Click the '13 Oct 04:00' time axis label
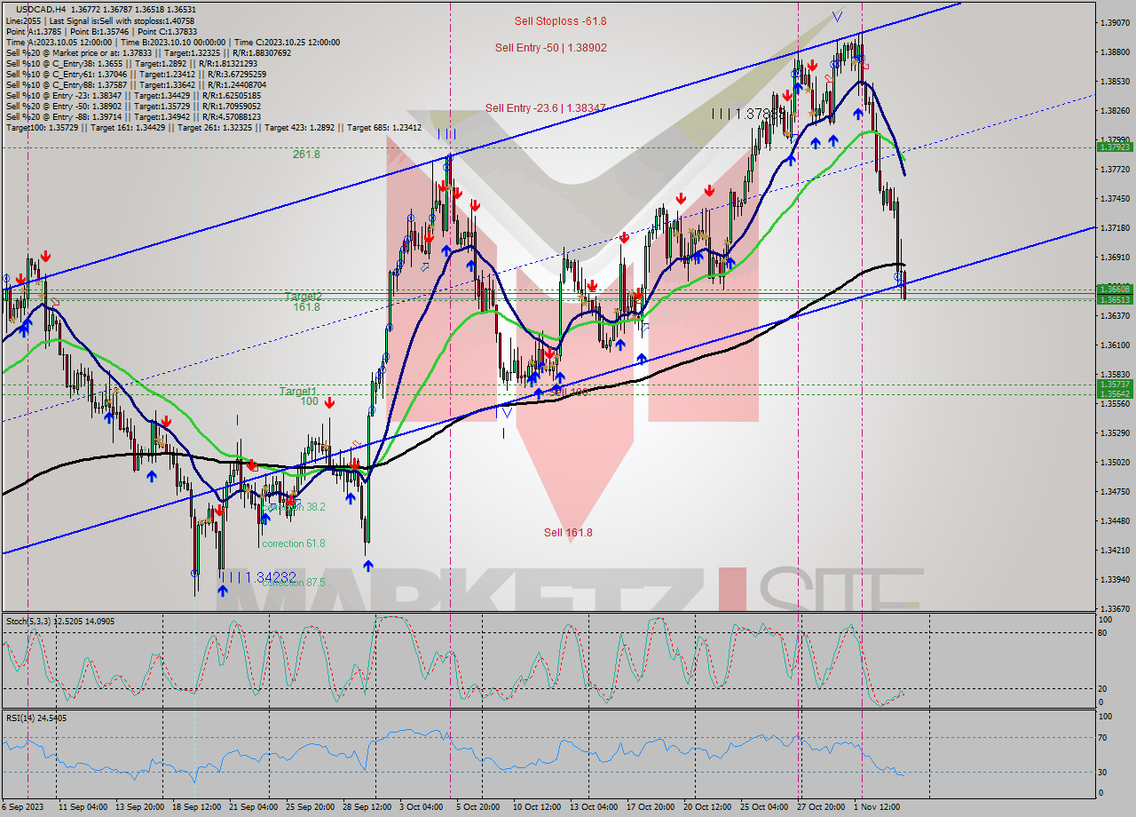 (594, 807)
